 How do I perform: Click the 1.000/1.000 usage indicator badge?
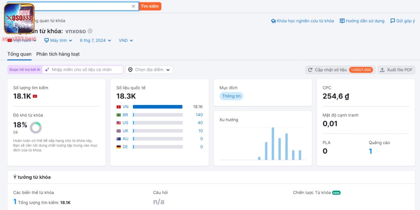361,70
